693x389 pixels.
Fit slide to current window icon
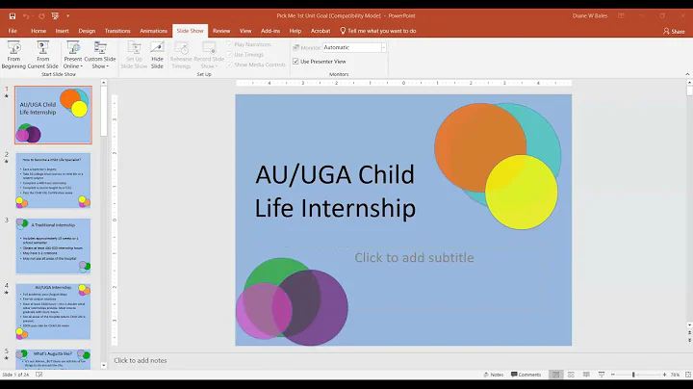pos(687,375)
